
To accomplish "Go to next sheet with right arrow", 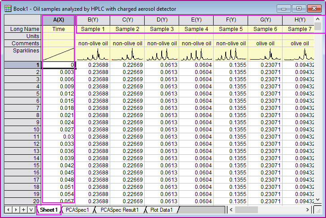I will (16, 209).
